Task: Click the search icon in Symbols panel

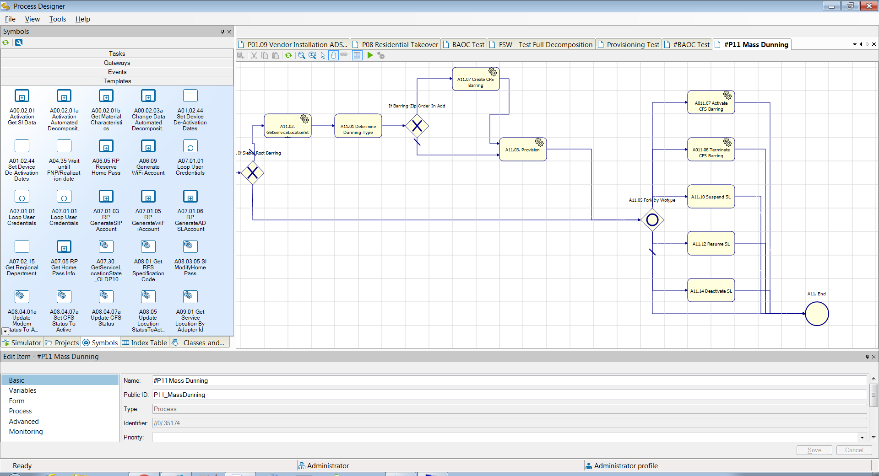Action: (x=19, y=43)
